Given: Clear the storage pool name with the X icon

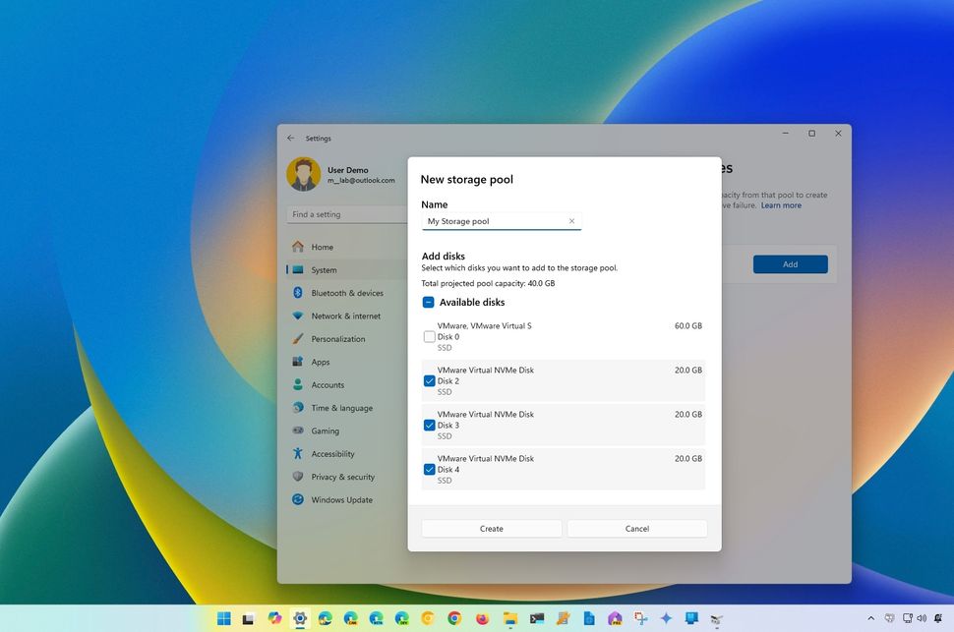Looking at the screenshot, I should coord(571,221).
